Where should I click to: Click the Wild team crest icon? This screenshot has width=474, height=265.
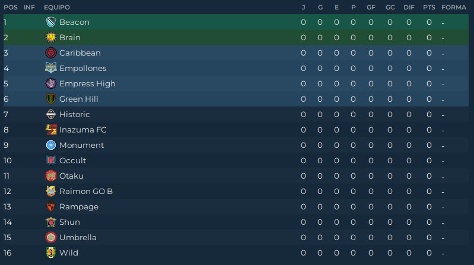coord(51,253)
